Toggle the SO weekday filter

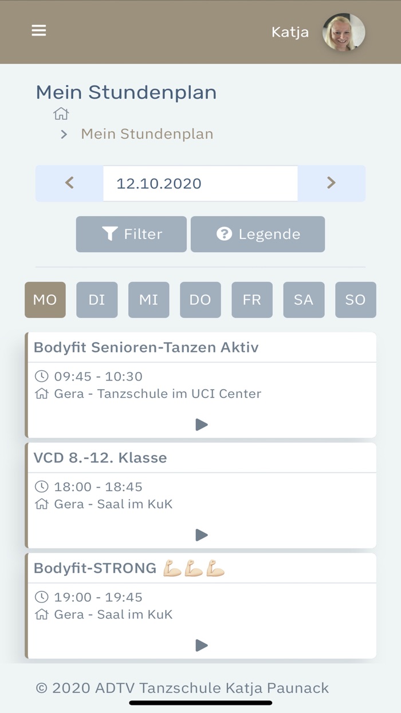tap(355, 300)
